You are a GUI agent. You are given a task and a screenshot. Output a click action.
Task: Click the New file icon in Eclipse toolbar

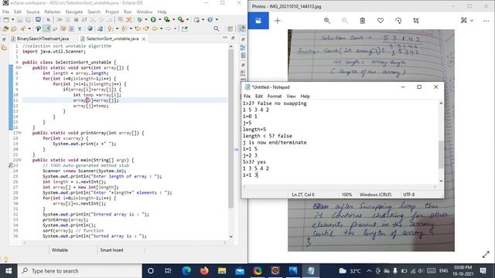tap(6, 19)
